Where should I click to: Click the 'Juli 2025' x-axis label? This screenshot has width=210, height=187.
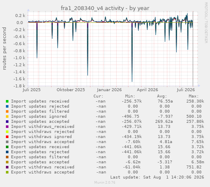[32, 90]
